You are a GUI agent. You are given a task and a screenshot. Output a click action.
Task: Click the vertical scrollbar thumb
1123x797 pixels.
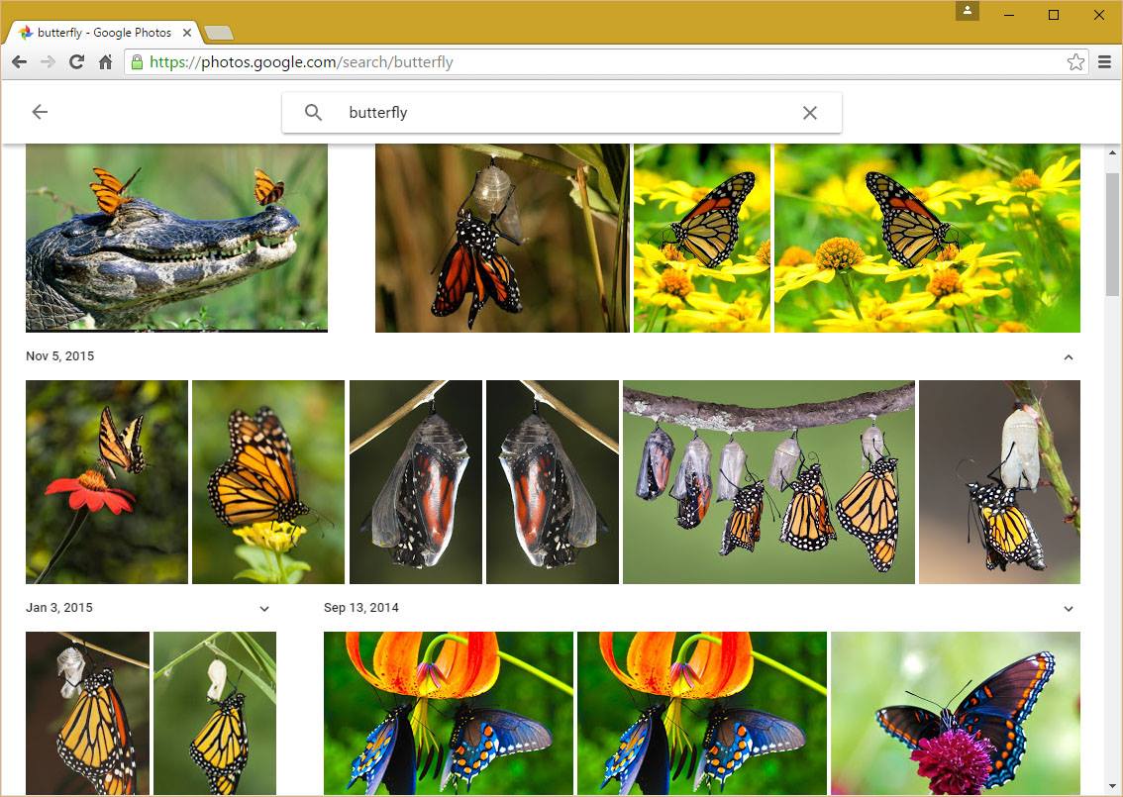(1112, 228)
